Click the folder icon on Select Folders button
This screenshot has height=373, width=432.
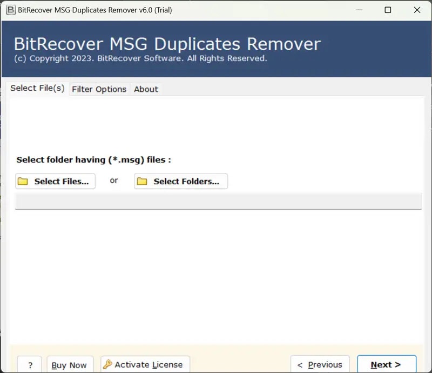click(x=142, y=181)
